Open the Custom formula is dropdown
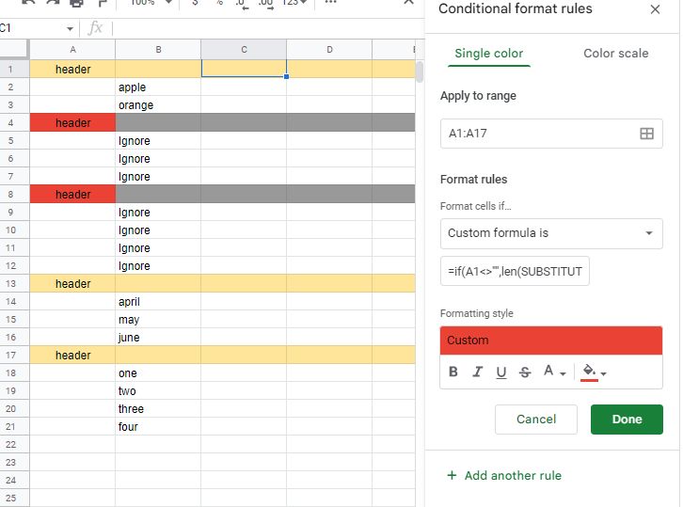This screenshot has height=507, width=683. (551, 233)
